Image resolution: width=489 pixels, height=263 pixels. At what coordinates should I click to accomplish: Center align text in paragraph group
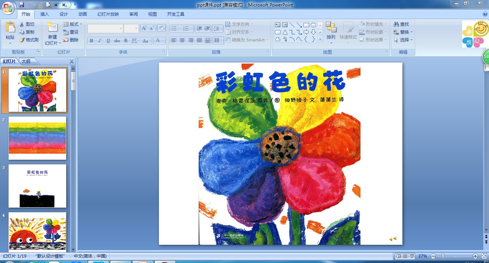click(182, 40)
